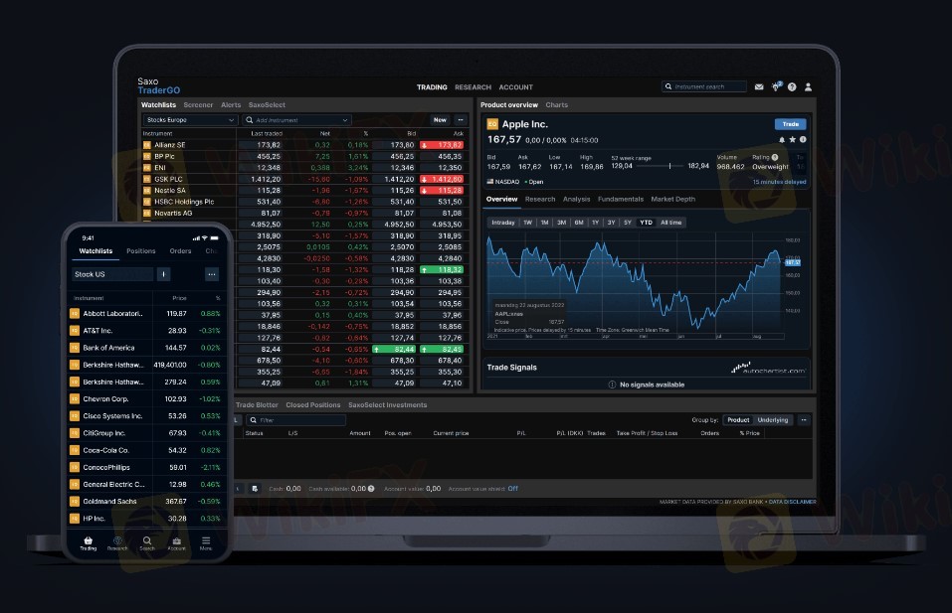Click the Rating info icon

(x=775, y=157)
